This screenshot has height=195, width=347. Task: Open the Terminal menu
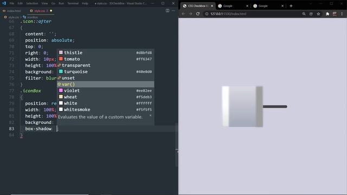coord(73,3)
